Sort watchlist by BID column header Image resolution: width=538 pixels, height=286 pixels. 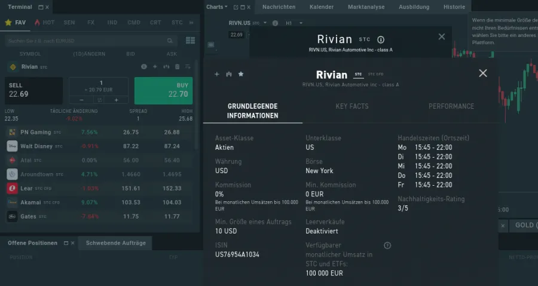coord(130,54)
